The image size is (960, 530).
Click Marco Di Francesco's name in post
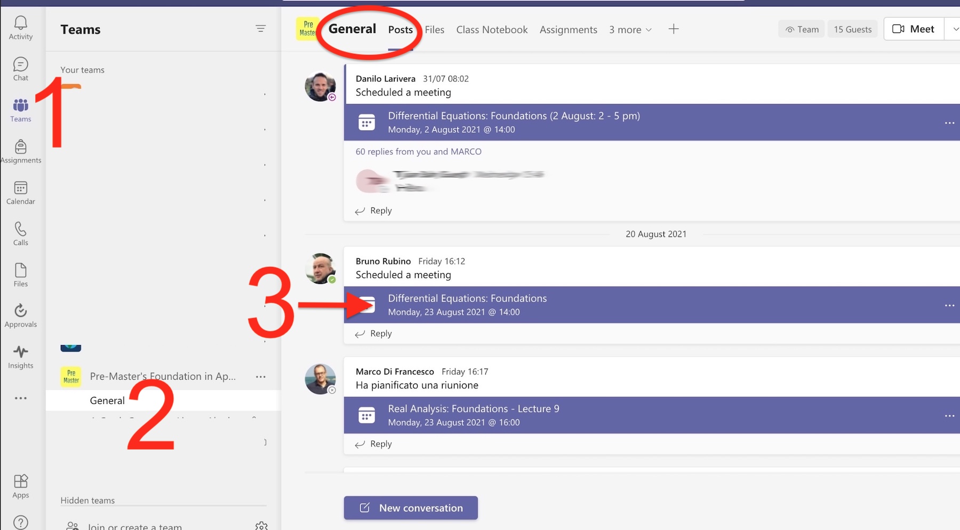[x=395, y=371]
